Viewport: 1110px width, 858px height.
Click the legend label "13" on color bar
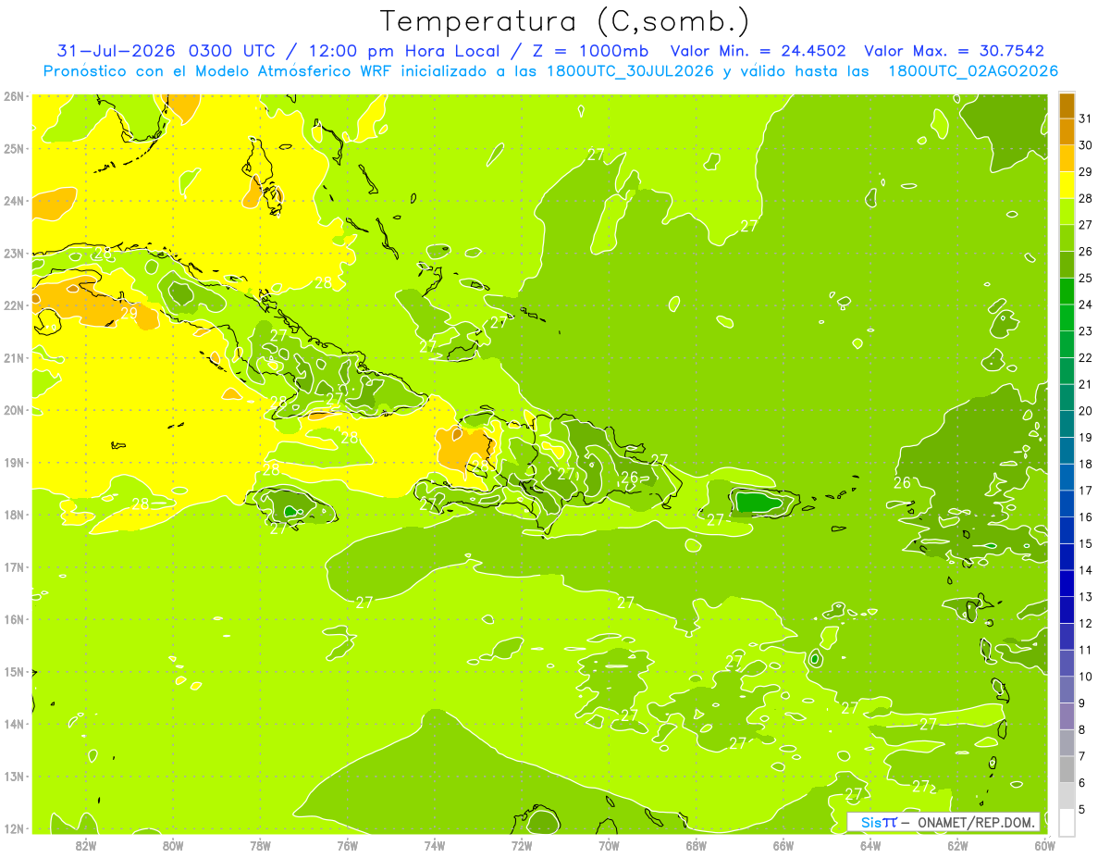click(x=1086, y=596)
